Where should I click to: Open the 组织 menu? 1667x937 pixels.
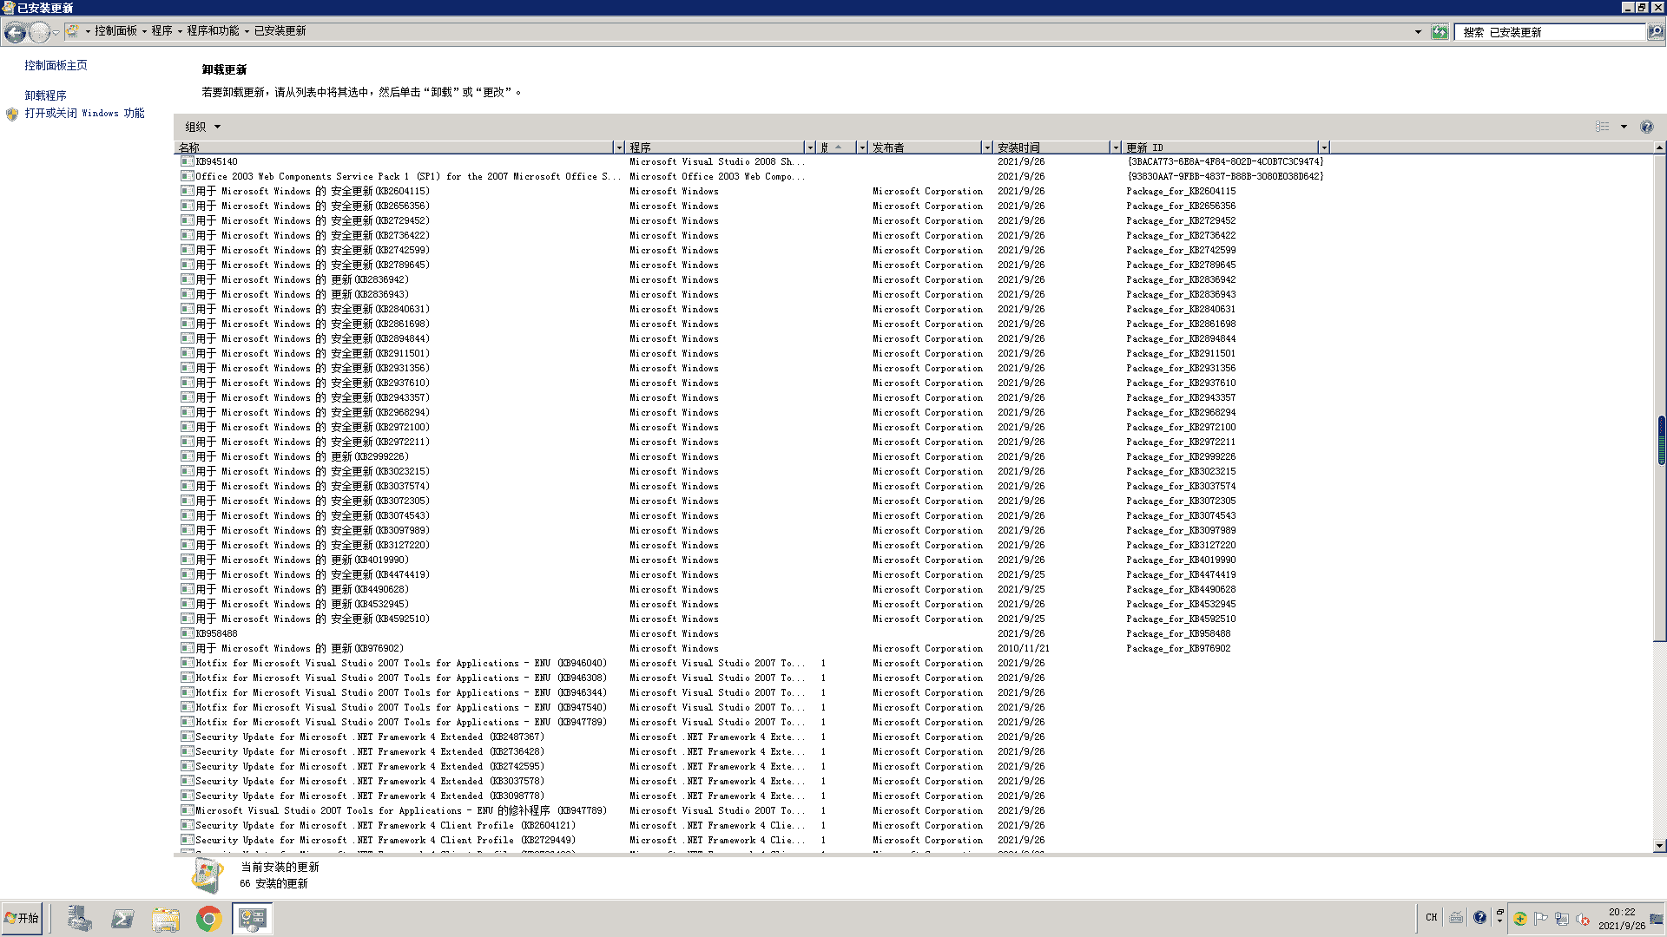202,127
